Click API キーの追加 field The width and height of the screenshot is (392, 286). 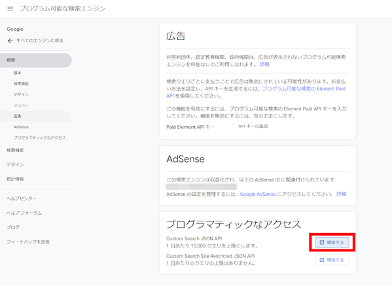click(x=253, y=127)
